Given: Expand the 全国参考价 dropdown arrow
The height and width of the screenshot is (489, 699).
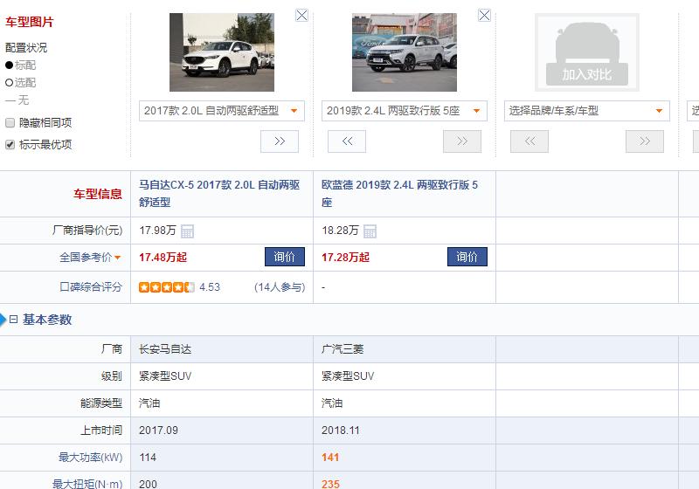Looking at the screenshot, I should [118, 258].
